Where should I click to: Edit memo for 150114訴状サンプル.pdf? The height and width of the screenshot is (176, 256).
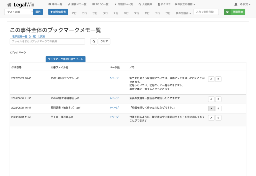[x=211, y=79]
